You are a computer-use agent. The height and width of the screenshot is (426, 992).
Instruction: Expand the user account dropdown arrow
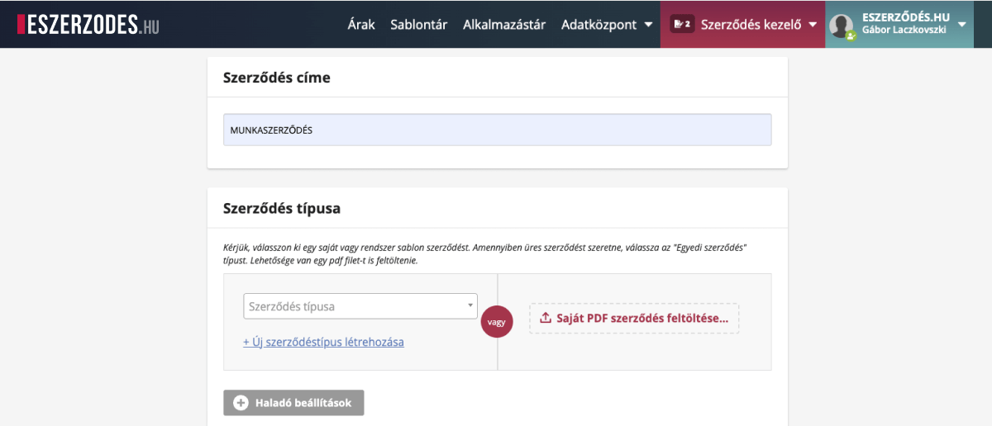click(x=962, y=25)
